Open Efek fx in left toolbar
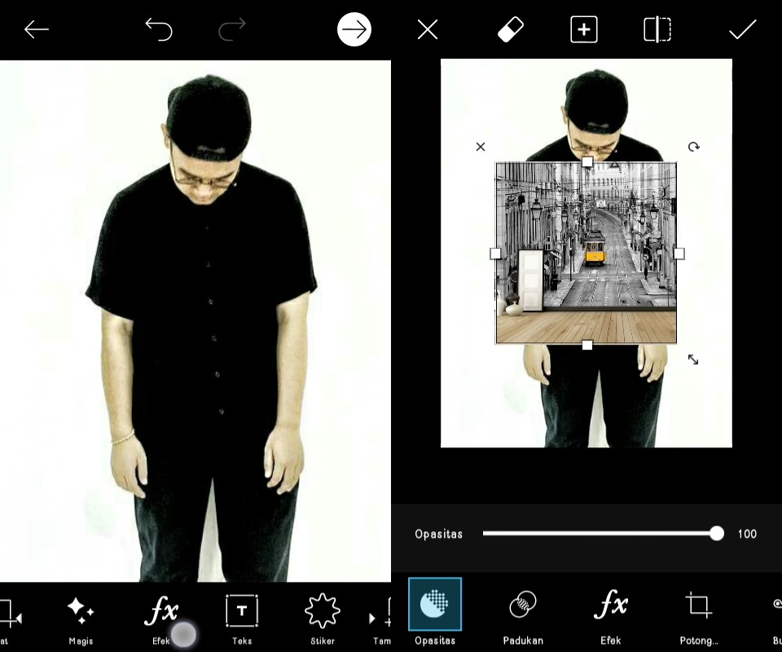 click(161, 619)
